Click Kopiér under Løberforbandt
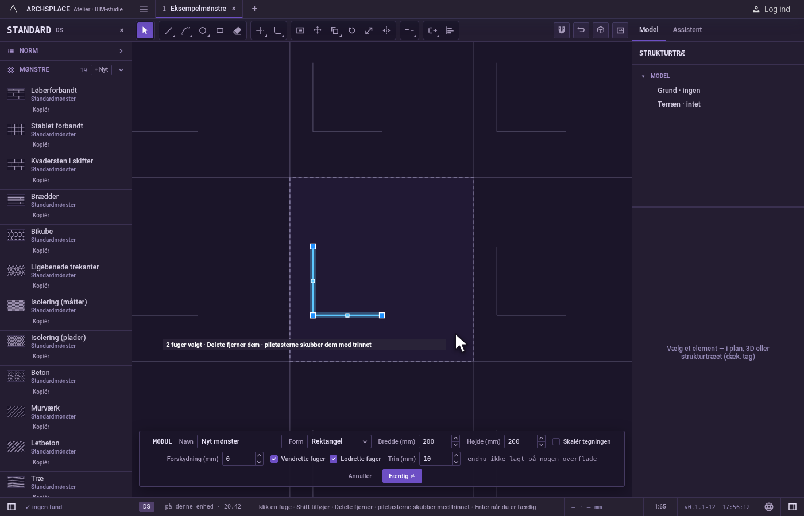Screen dimensions: 804x516 [x=41, y=110]
